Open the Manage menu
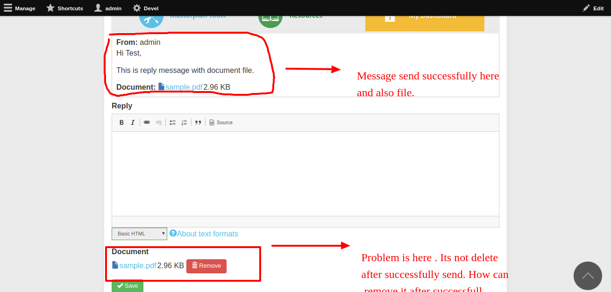The height and width of the screenshot is (292, 611). pos(20,8)
